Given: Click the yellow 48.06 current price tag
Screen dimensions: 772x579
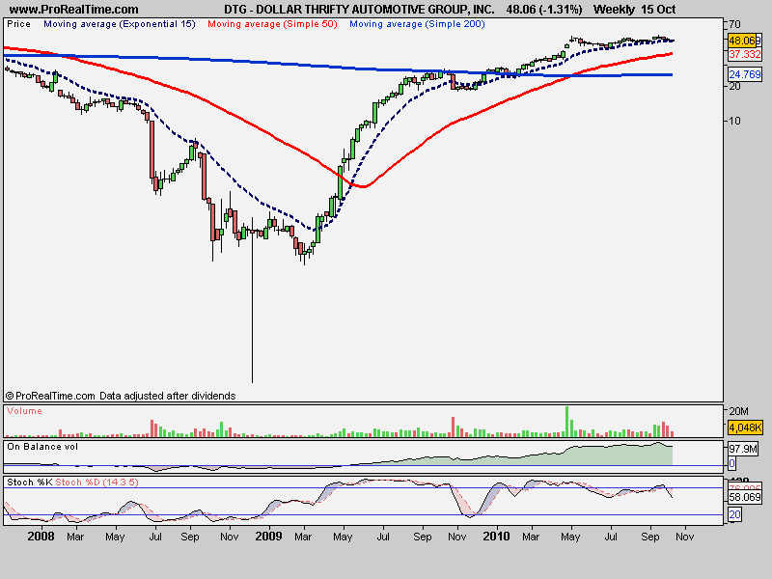Looking at the screenshot, I should 744,41.
